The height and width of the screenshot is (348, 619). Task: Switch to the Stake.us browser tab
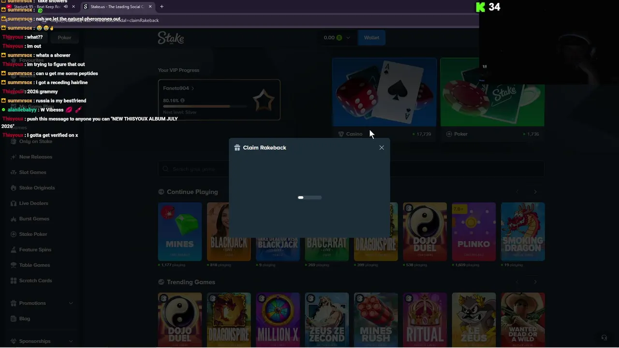[x=117, y=7]
